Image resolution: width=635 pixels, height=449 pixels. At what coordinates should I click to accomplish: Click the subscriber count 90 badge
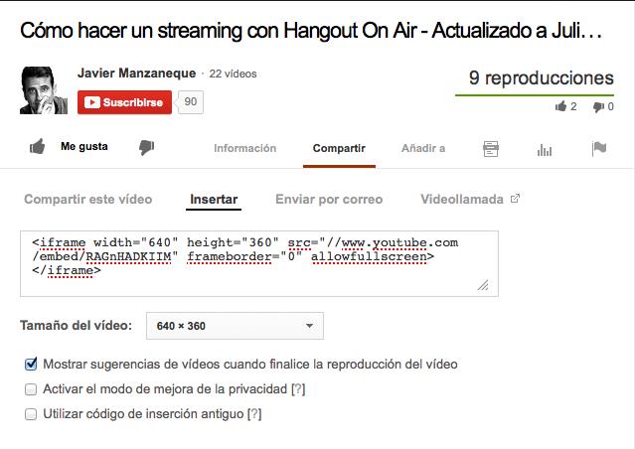tap(191, 102)
